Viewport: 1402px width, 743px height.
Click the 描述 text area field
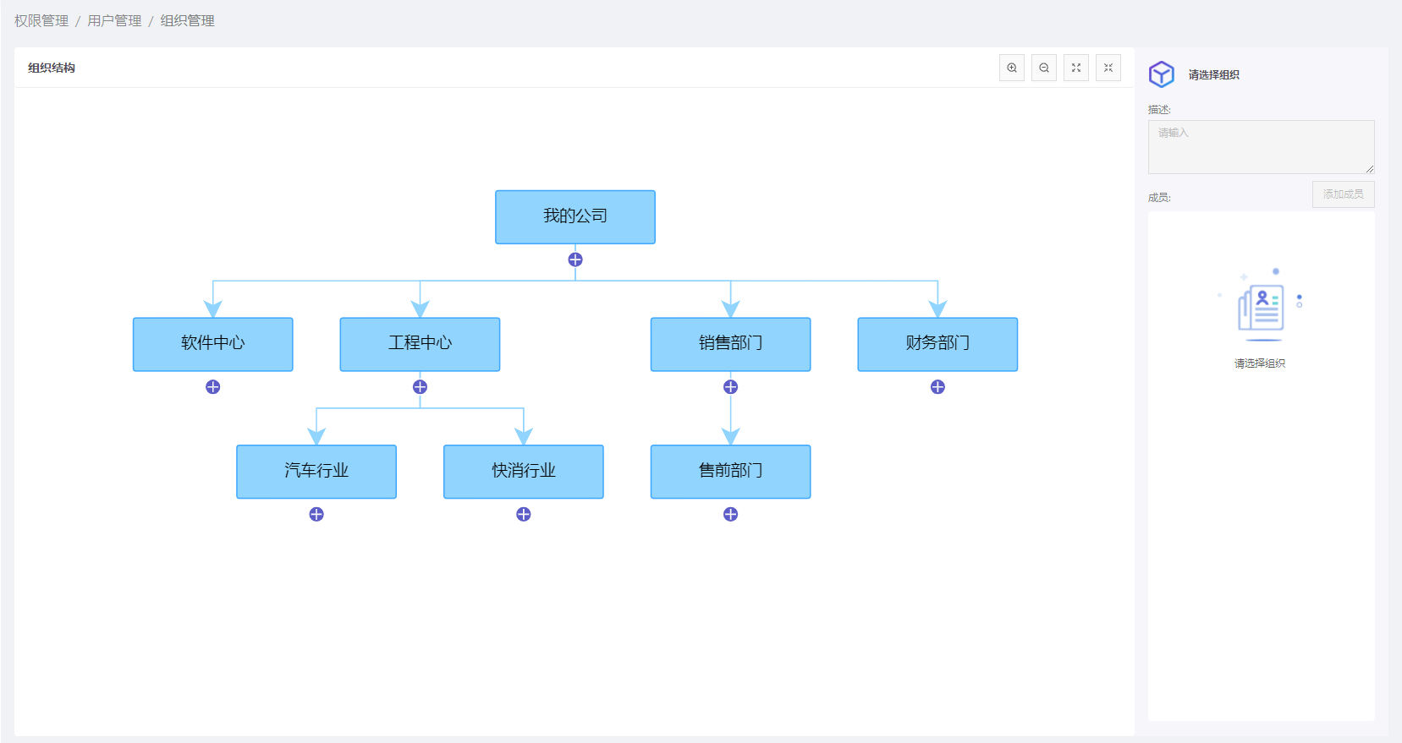(x=1262, y=147)
